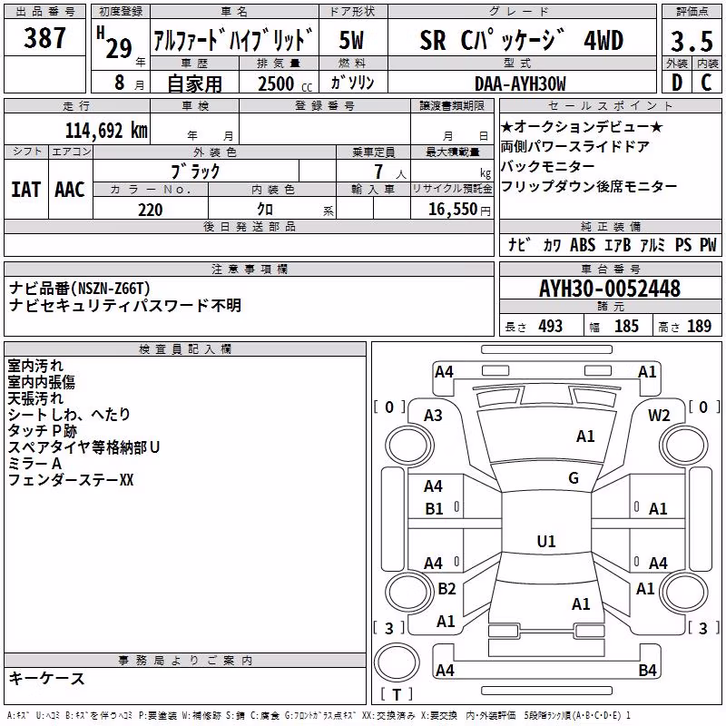Click the ナビセキュリティパスワード不明 note
Screen dimensions: 726x726
125,305
